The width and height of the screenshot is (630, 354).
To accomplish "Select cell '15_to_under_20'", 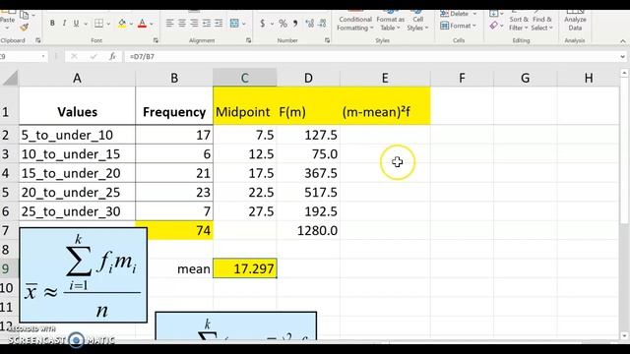I will tap(77, 173).
